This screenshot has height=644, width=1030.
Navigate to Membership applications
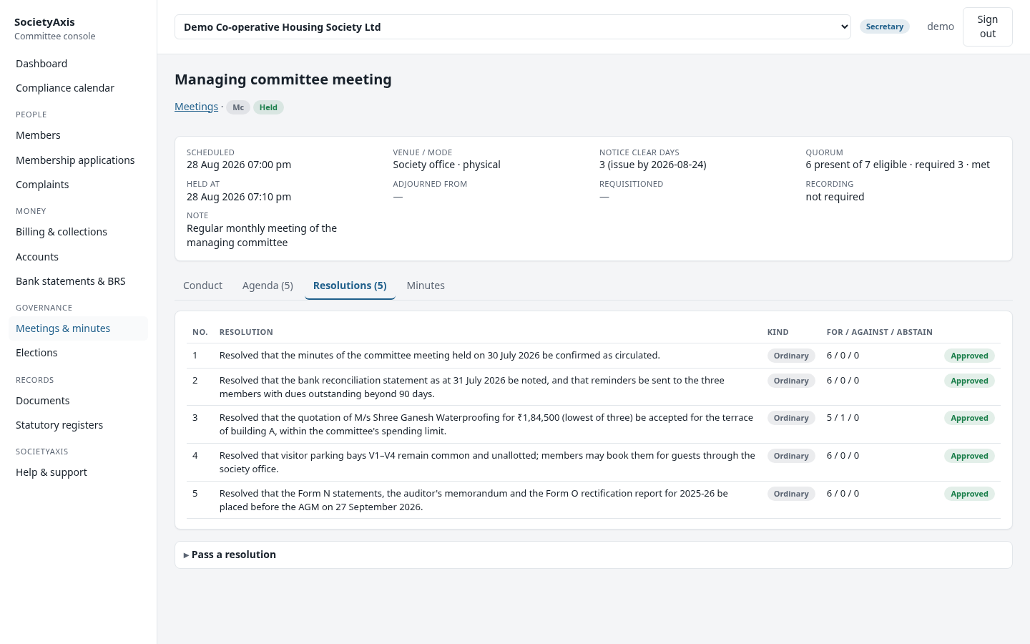tap(79, 160)
